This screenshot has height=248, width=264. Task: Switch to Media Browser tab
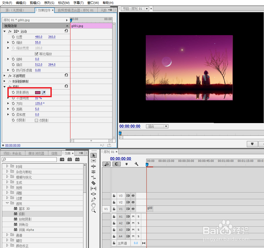click(36, 153)
